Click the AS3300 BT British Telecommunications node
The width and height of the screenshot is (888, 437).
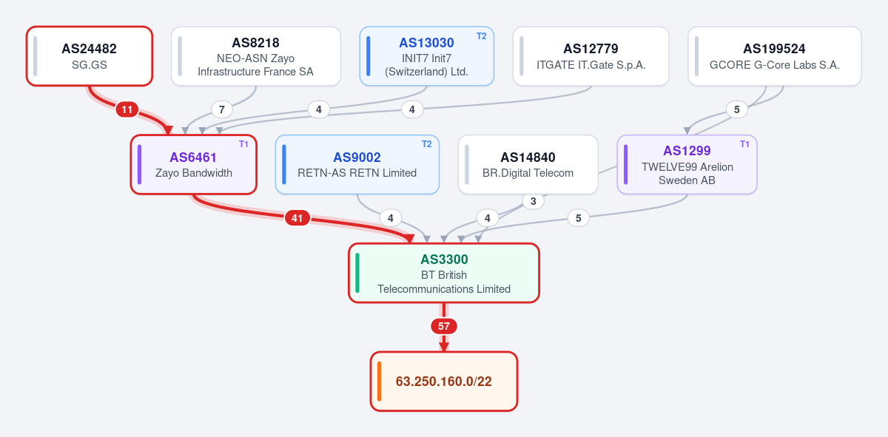(444, 273)
